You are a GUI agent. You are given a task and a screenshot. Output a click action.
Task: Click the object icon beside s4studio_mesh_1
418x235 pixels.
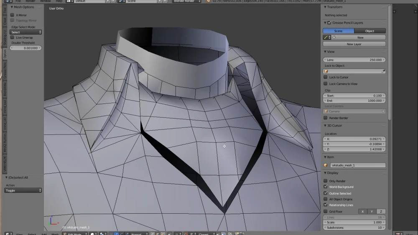click(x=326, y=165)
